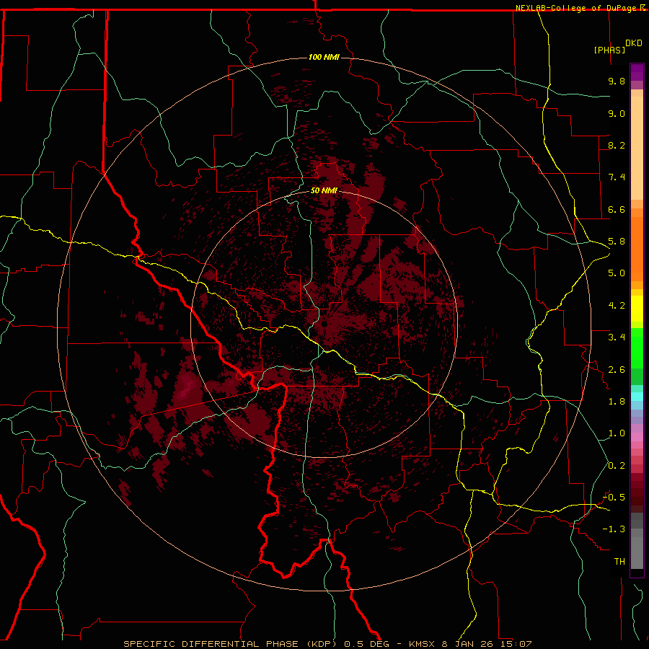
Task: Click the -1.3 legend value
Action: coord(614,529)
